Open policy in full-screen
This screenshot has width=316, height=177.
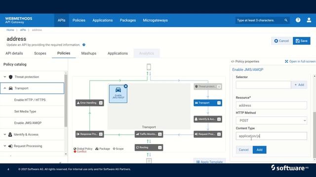(300, 61)
